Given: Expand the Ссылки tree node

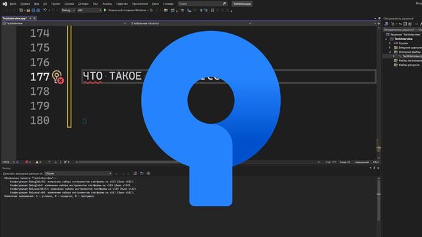Looking at the screenshot, I should 390,43.
